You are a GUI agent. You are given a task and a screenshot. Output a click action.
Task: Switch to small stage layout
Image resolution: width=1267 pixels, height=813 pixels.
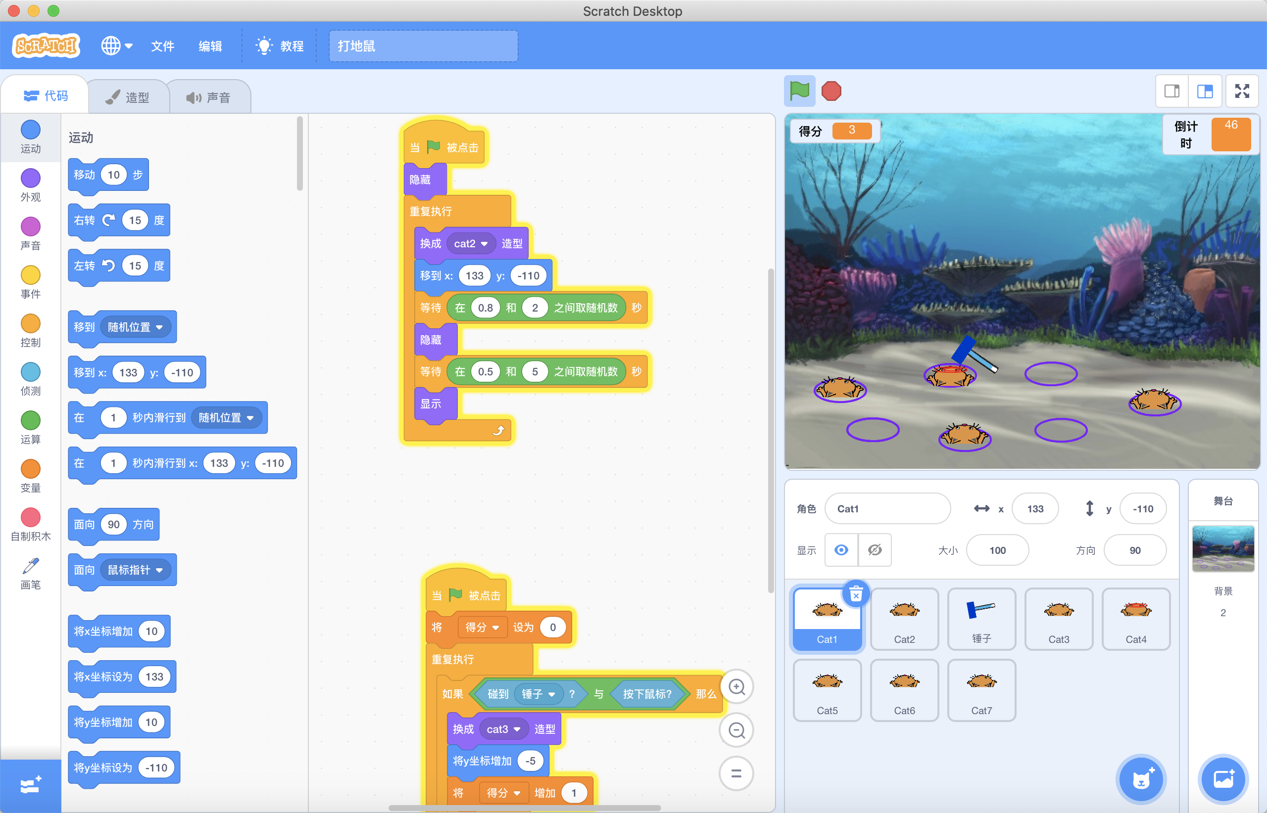(x=1172, y=91)
